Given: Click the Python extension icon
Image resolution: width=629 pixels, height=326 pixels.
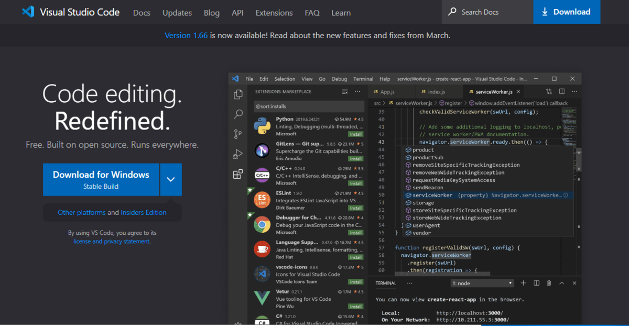Looking at the screenshot, I should [x=262, y=126].
